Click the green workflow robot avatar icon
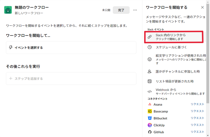This screenshot has height=137, width=210. tap(8, 10)
